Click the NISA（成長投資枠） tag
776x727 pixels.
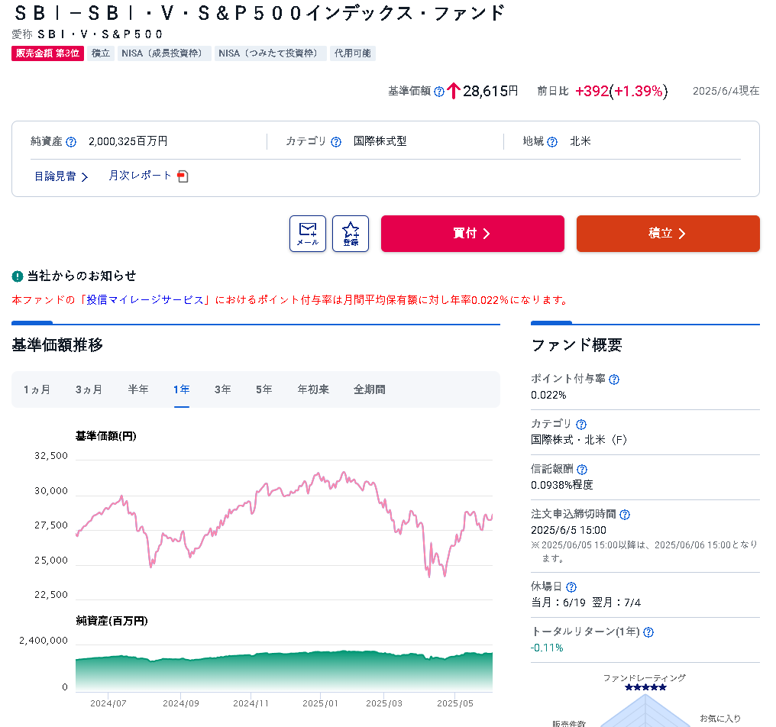(x=164, y=53)
